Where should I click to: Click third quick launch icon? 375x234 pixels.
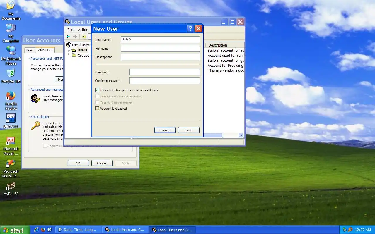coord(50,230)
